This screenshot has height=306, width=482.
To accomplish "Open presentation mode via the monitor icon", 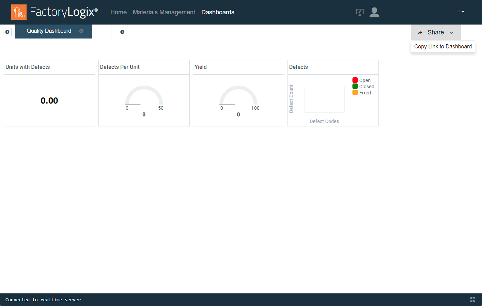I will coord(360,12).
